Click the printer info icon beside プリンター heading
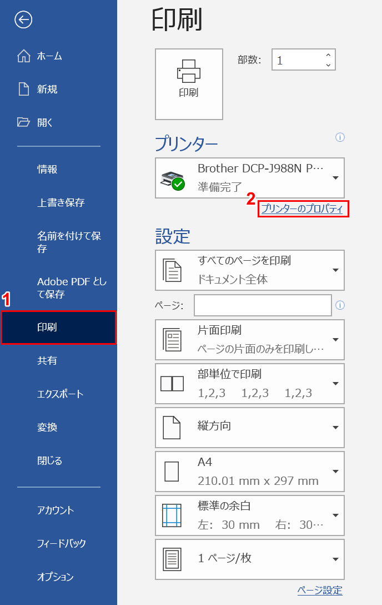The width and height of the screenshot is (382, 605). coord(340,137)
